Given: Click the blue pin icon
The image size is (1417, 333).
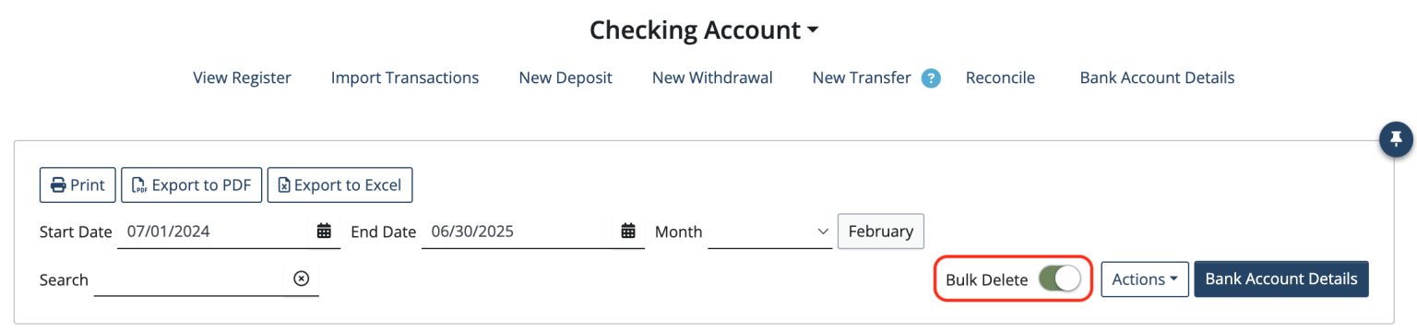Looking at the screenshot, I should pyautogui.click(x=1396, y=139).
